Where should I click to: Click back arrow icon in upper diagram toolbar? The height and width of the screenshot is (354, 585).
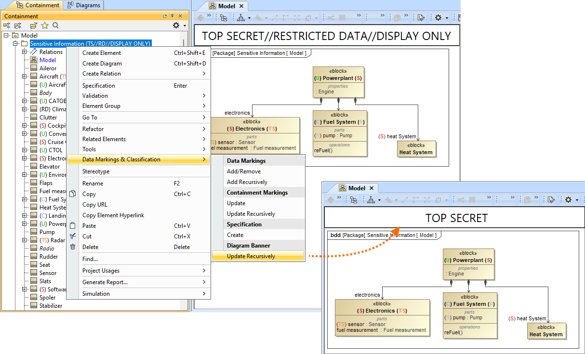coord(199,18)
